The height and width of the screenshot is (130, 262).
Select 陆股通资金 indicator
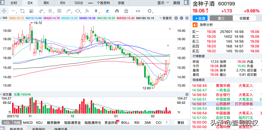click(x=73, y=123)
